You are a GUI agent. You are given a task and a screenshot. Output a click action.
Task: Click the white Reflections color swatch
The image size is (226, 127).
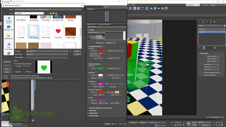(100, 75)
